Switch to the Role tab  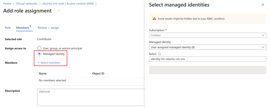pos(8,28)
